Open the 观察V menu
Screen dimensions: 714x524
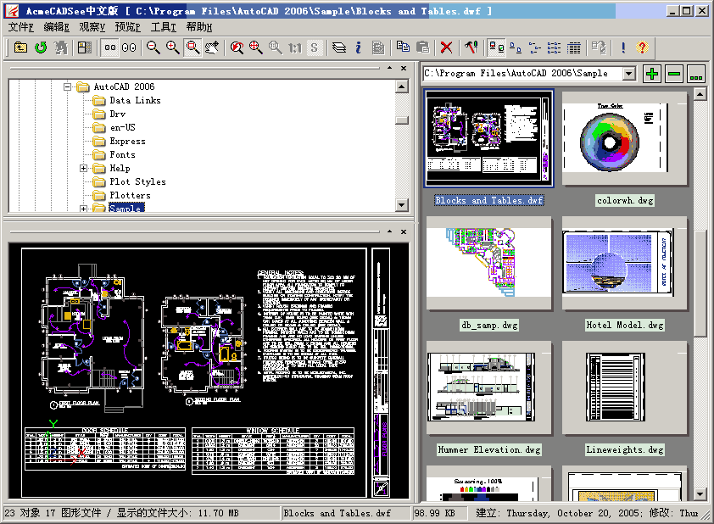[x=92, y=27]
